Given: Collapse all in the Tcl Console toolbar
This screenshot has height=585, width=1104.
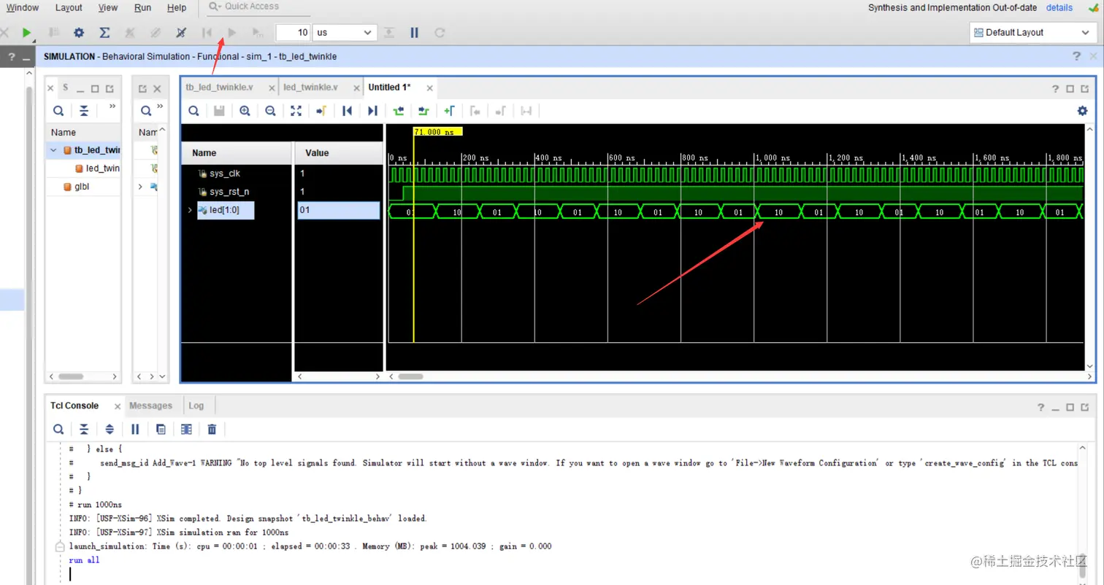Looking at the screenshot, I should click(x=84, y=429).
